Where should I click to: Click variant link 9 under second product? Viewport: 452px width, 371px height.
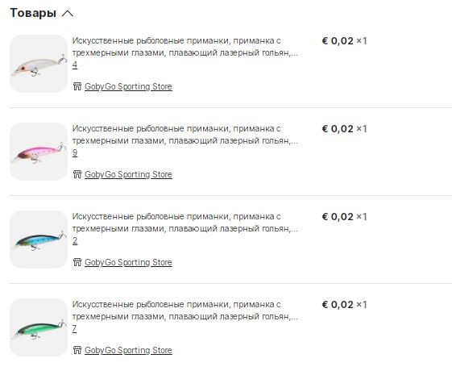coord(75,153)
